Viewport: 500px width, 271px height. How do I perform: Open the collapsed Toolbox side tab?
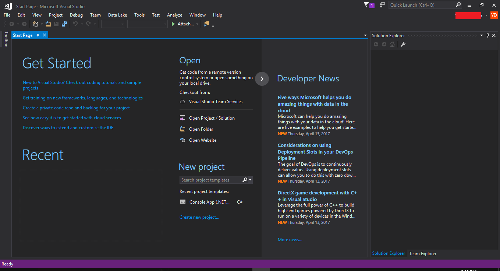pyautogui.click(x=6, y=39)
